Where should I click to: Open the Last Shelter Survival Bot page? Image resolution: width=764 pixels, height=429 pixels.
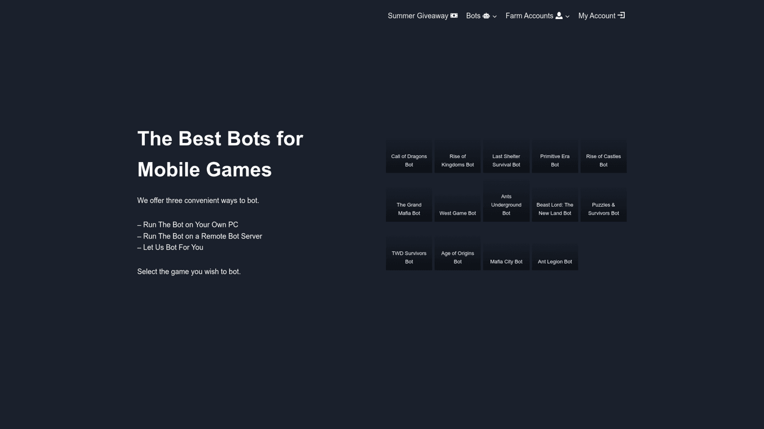[x=506, y=156]
